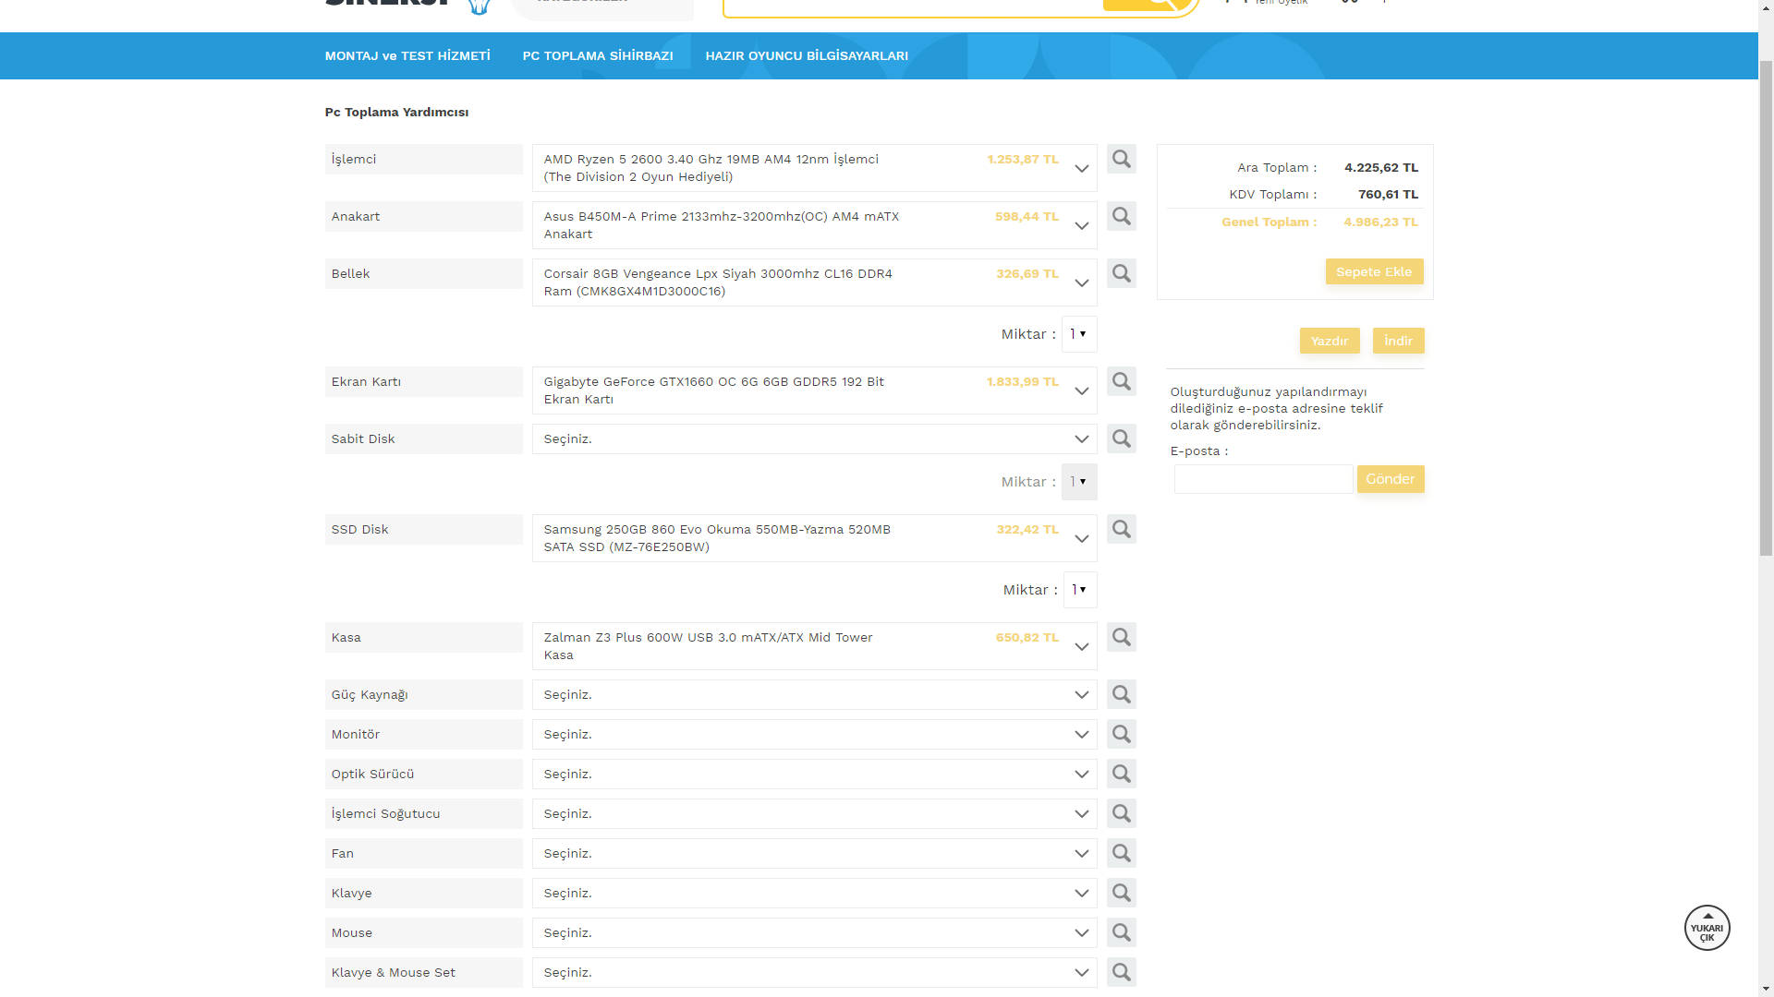Open the SSD Disk Miktar quantity selector
The height and width of the screenshot is (997, 1774).
point(1079,590)
